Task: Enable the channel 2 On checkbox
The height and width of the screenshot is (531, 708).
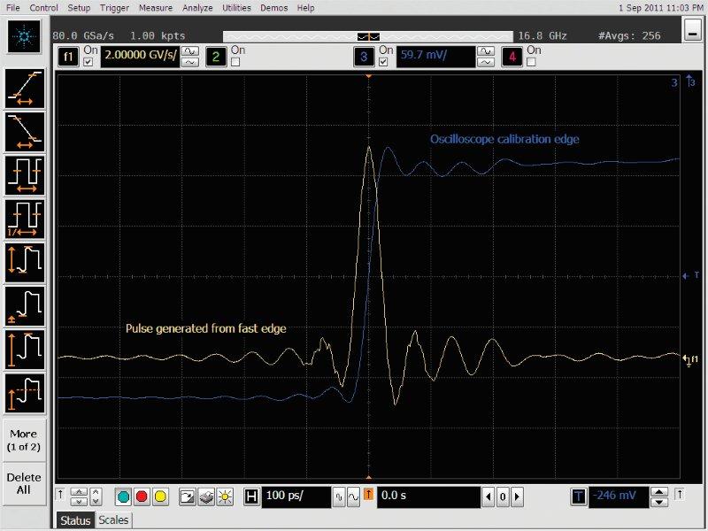Action: (x=235, y=63)
